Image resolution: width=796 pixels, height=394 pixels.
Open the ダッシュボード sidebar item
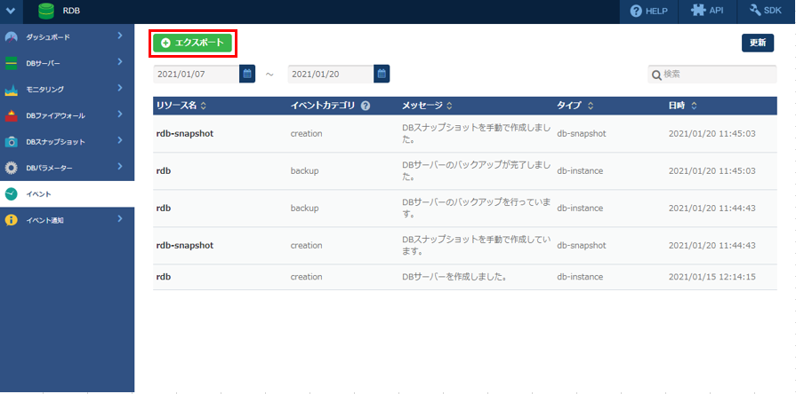click(67, 37)
